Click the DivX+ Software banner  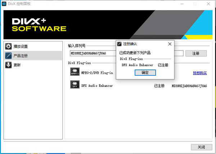pos(108,25)
